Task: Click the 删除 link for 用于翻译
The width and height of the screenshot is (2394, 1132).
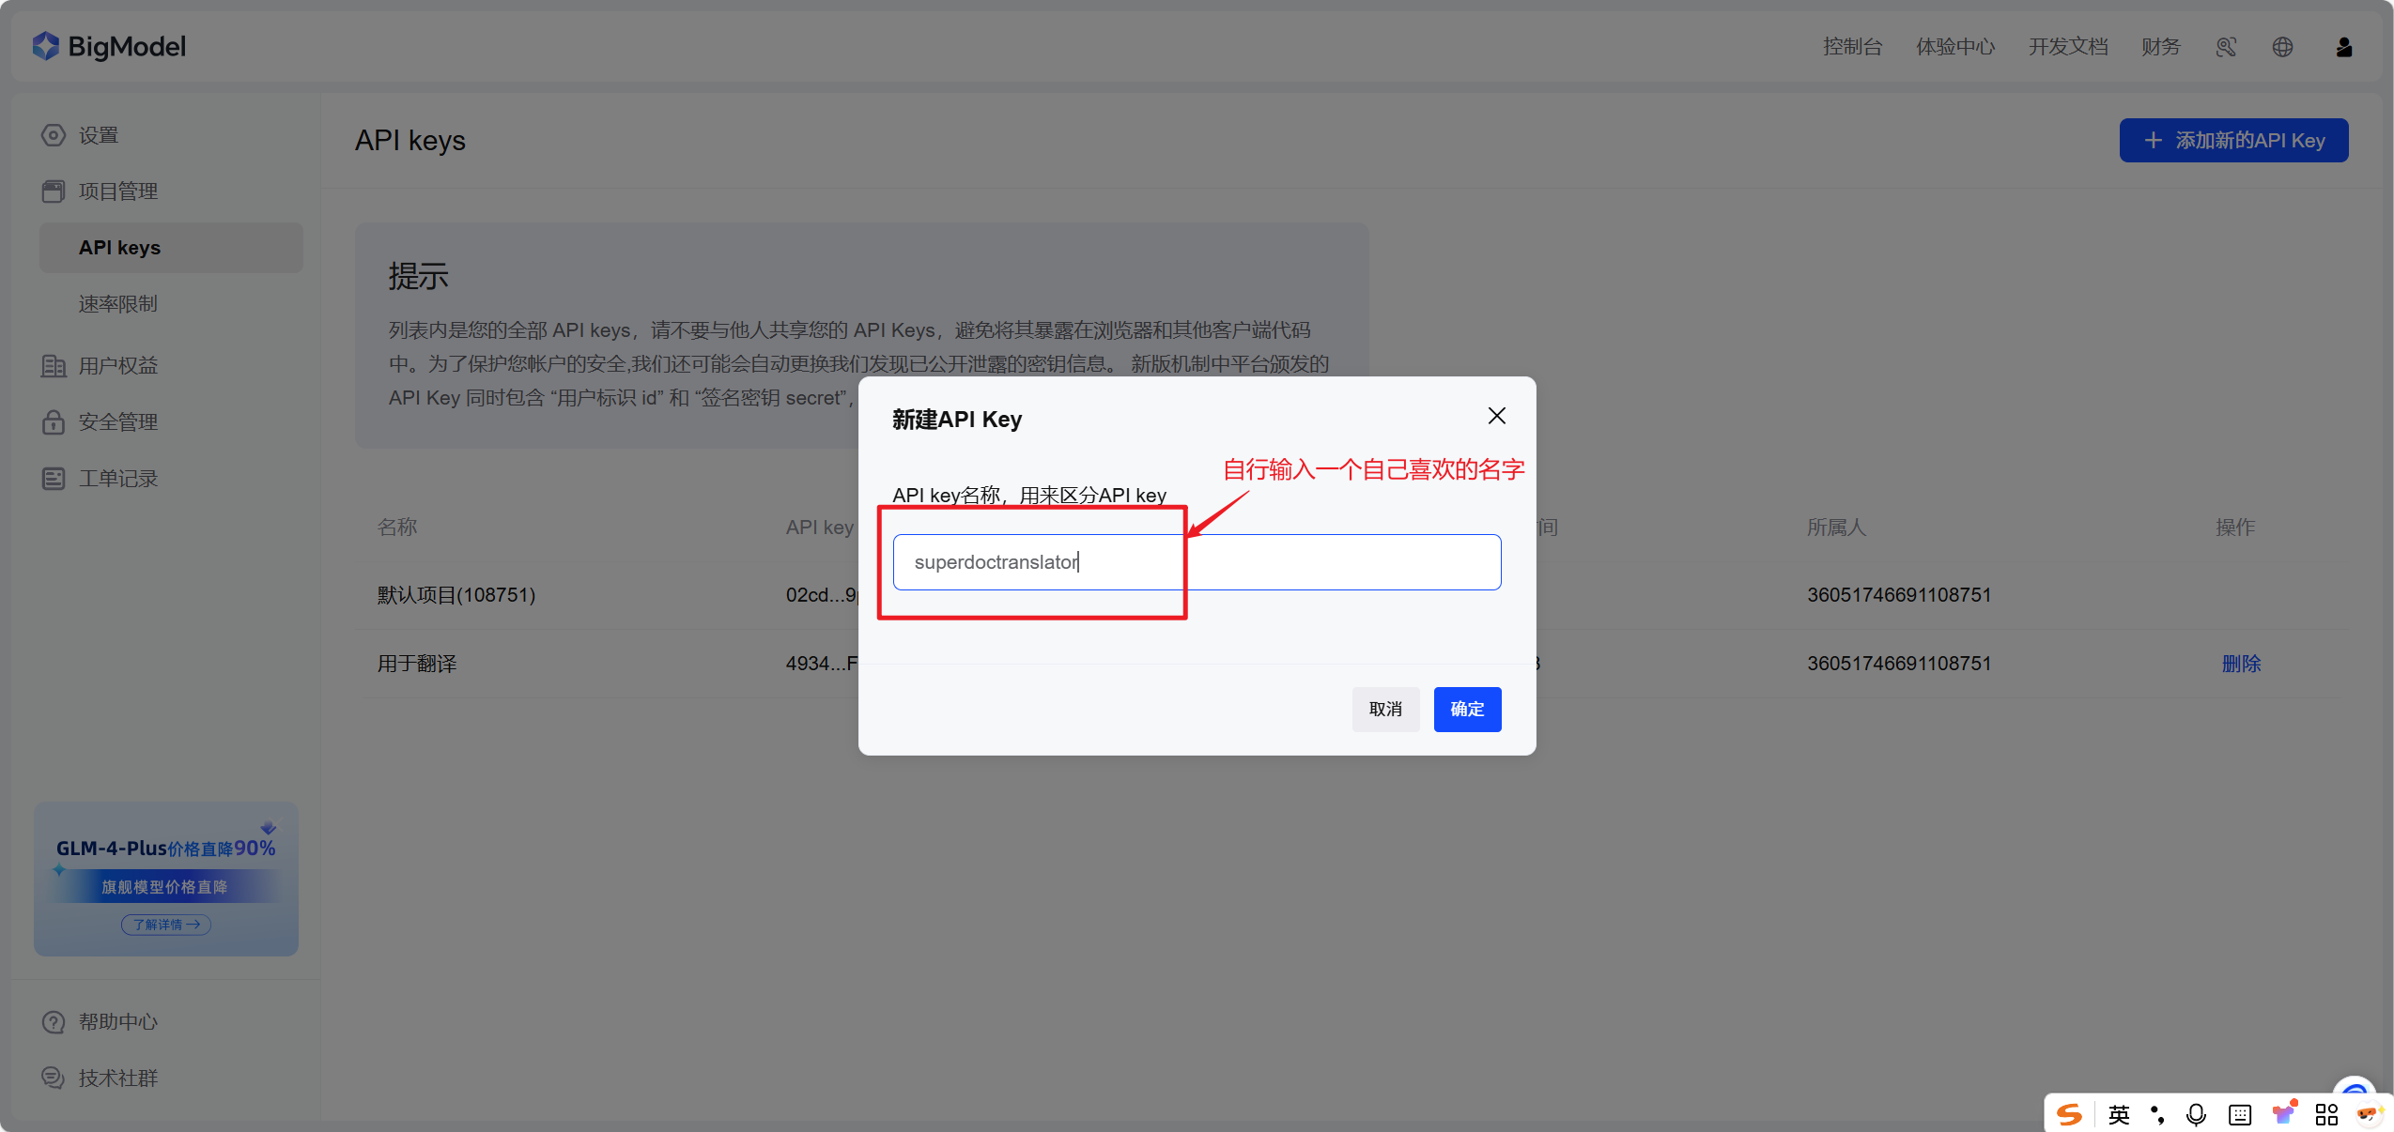Action: point(2240,664)
